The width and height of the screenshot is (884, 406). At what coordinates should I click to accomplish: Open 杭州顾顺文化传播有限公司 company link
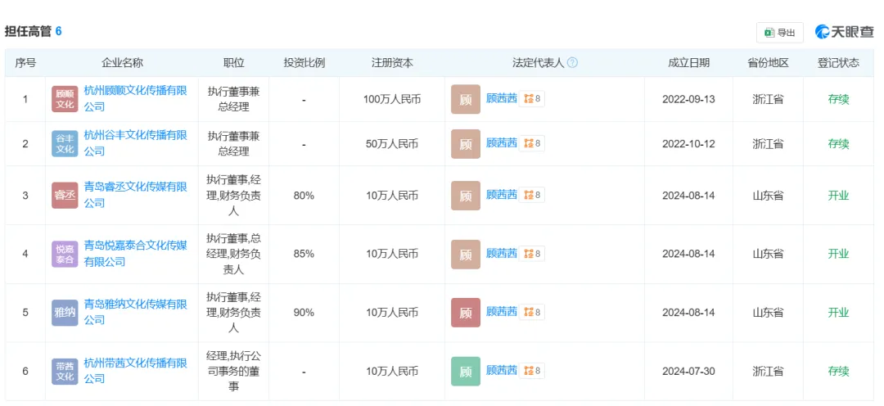pos(135,91)
